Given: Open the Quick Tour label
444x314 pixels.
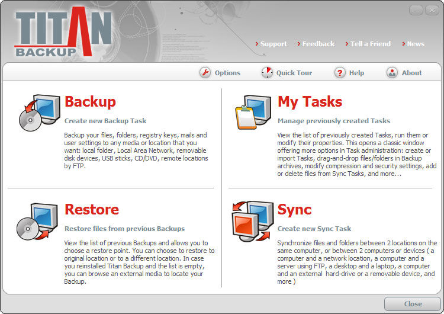Looking at the screenshot, I should click(x=294, y=73).
